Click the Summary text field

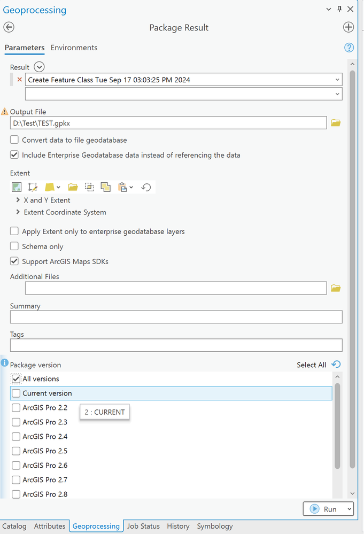point(176,317)
